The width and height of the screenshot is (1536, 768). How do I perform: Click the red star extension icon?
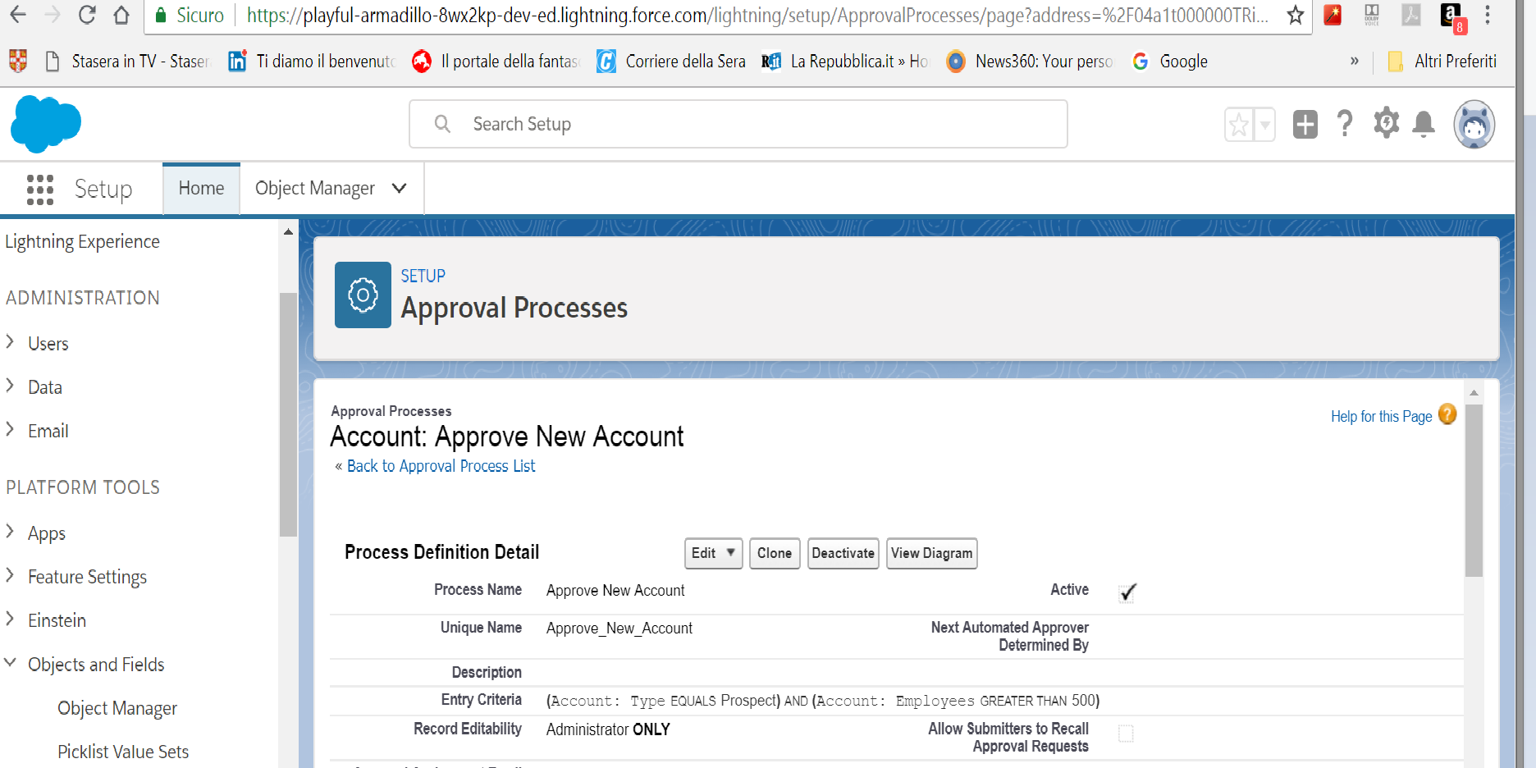pyautogui.click(x=1333, y=15)
